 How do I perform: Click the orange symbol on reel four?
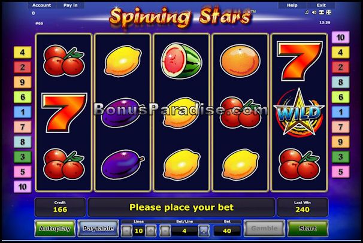(x=240, y=61)
